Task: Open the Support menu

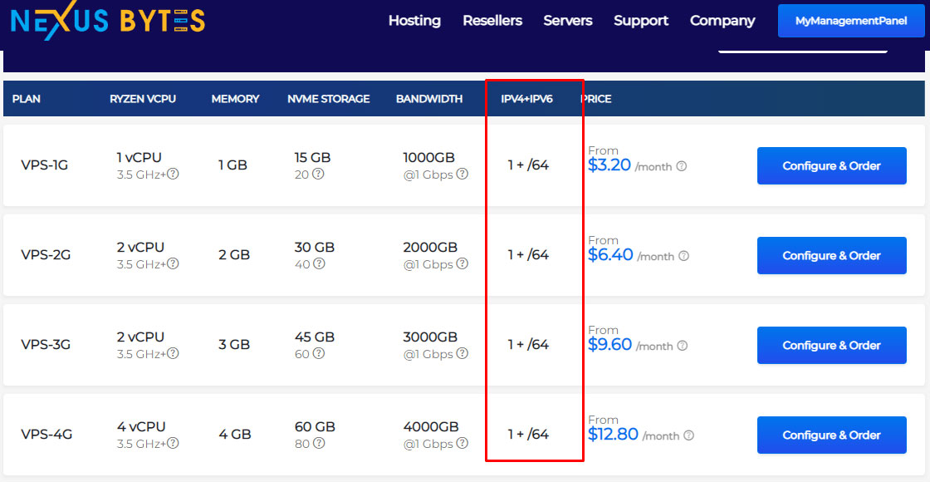Action: [x=641, y=21]
